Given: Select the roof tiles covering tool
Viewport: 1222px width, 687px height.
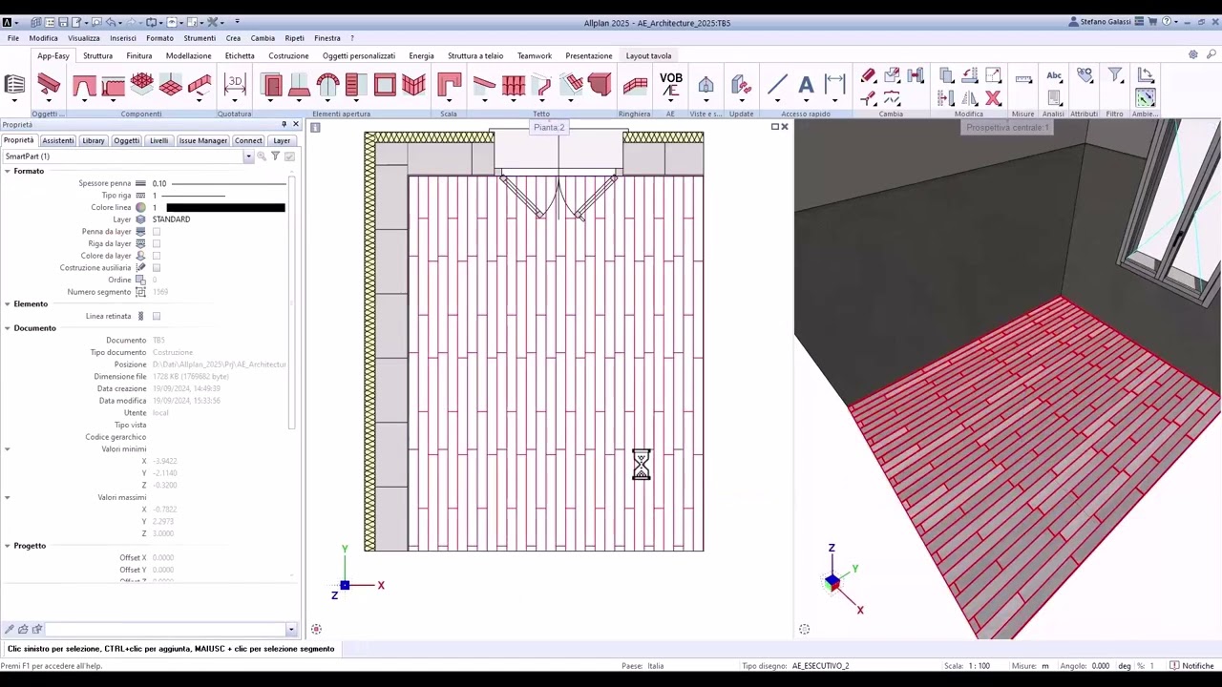Looking at the screenshot, I should (514, 86).
